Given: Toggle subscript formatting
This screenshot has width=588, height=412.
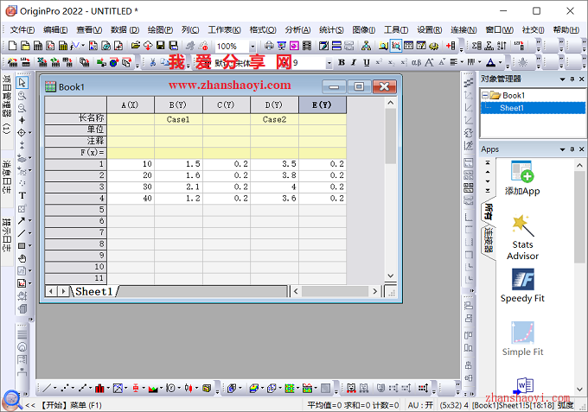Looking at the screenshot, I should pos(391,62).
